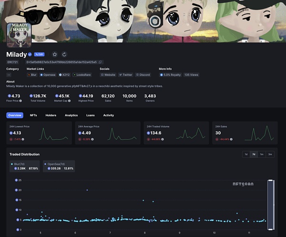Click the info icon next to -44.44%
Viewport: 286px width, 237px height.
(231, 139)
